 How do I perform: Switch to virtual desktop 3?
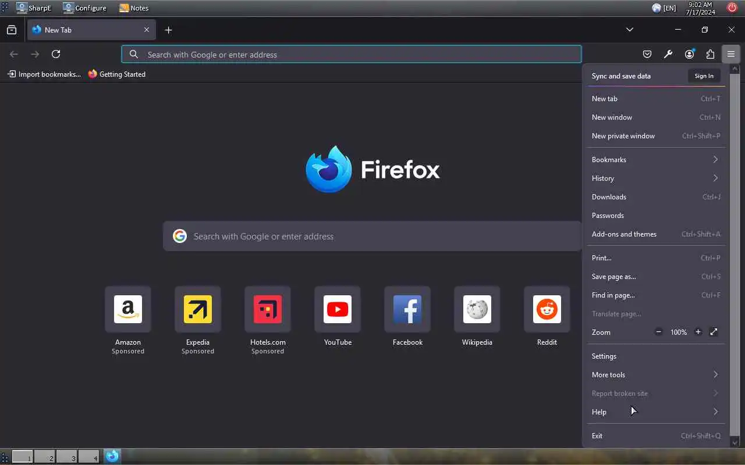pos(66,456)
